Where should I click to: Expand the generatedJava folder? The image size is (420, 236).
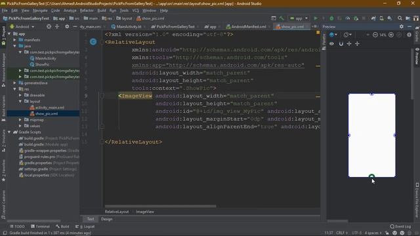[14, 83]
